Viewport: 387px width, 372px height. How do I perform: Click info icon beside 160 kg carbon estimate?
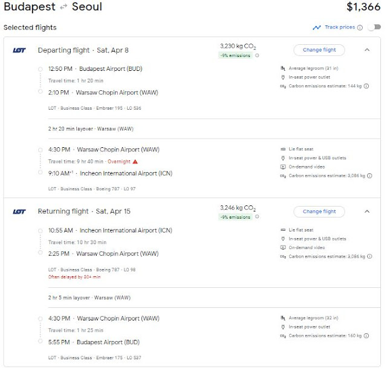366,336
